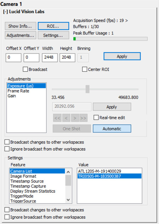Enable Broadcast changes checkbox under Settings

[7, 210]
